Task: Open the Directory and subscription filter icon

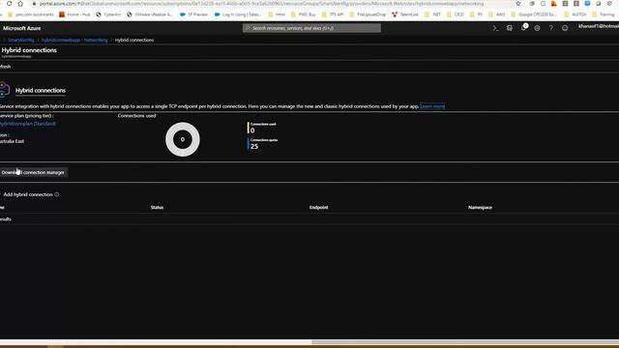Action: 510,28
